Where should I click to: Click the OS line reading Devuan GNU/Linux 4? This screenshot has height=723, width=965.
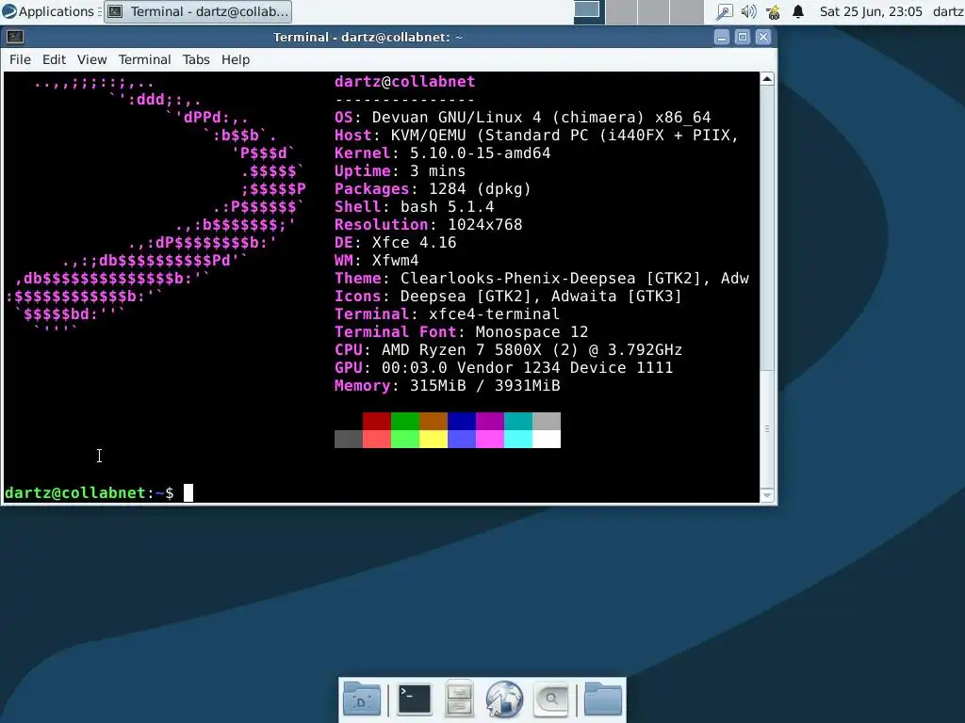pos(522,117)
